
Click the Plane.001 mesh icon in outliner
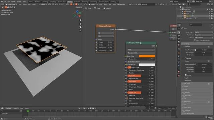pos(185,18)
